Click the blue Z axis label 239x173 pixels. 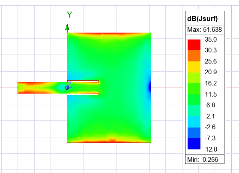[x=69, y=84]
